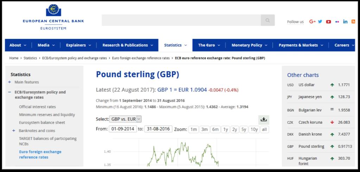The width and height of the screenshot is (360, 172).
Task: Zoom chart to 5y
Action: 244,130
